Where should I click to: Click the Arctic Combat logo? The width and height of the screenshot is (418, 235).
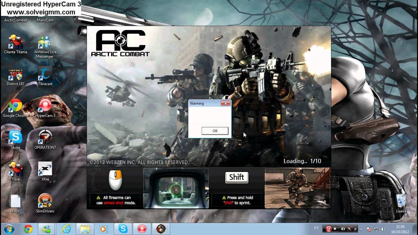120,43
